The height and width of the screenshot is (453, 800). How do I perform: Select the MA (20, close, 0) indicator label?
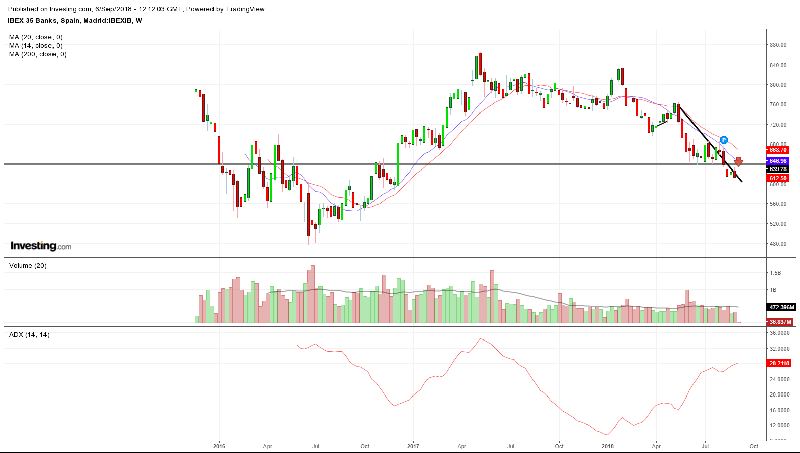click(x=35, y=37)
